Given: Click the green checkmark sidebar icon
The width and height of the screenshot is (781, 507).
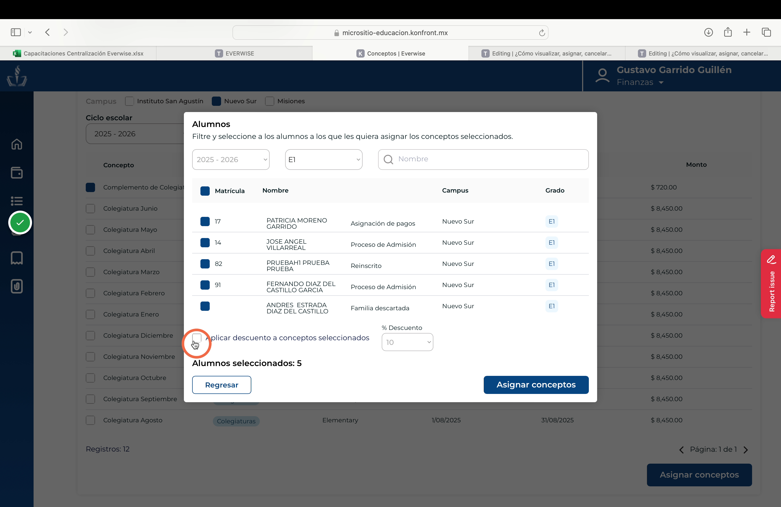Looking at the screenshot, I should tap(20, 223).
